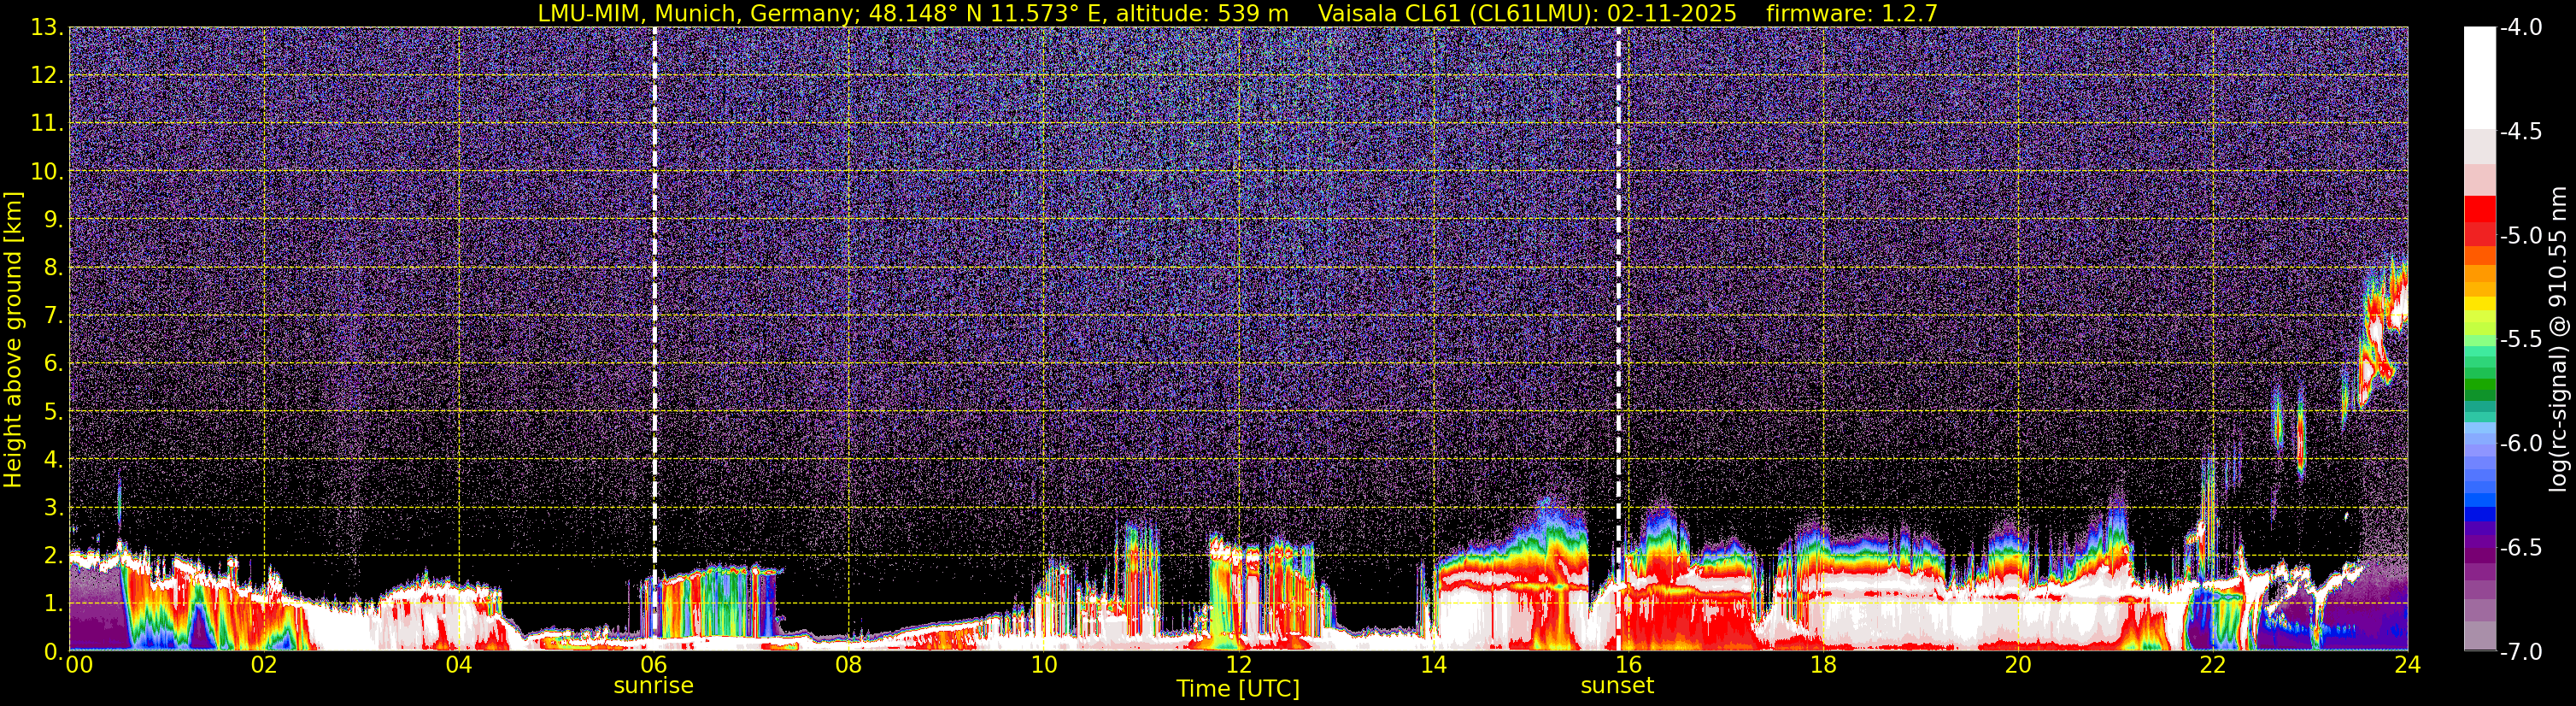
Task: Click the '-5.5' colorbar tick label
Action: [x=2520, y=340]
